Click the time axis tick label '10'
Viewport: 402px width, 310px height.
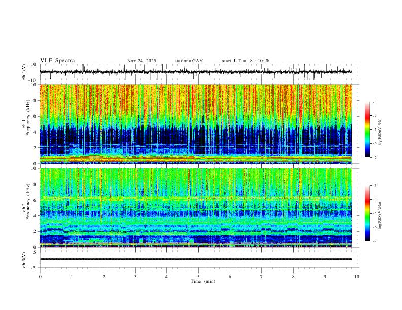[357, 277]
